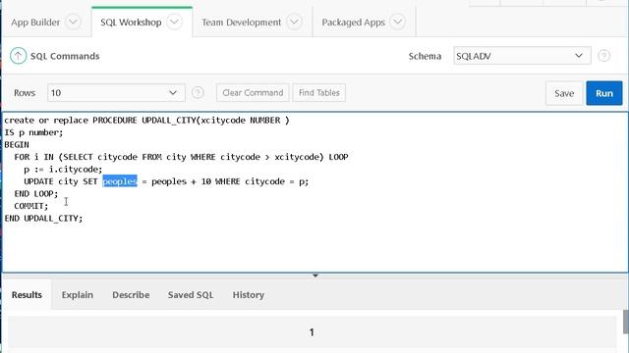The width and height of the screenshot is (629, 353).
Task: Click the help icon next to Rows
Action: click(198, 93)
